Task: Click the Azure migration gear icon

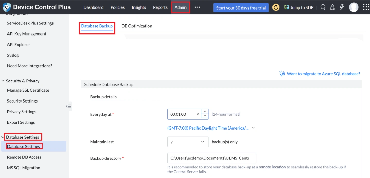Action: (x=282, y=74)
